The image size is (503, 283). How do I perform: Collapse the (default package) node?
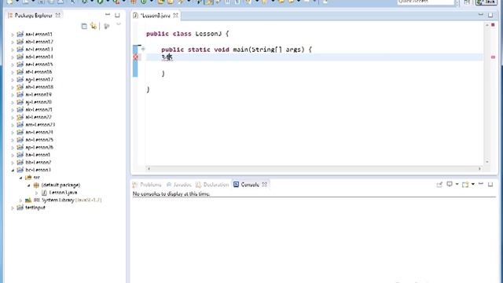click(28, 186)
